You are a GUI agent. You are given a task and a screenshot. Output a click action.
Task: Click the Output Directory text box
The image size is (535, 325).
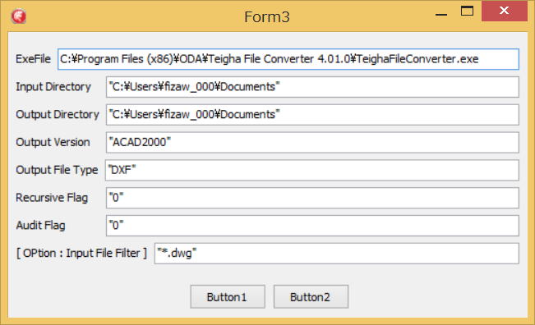pos(312,114)
